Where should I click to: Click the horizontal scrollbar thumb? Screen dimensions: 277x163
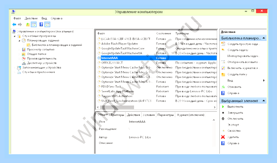click(117, 107)
